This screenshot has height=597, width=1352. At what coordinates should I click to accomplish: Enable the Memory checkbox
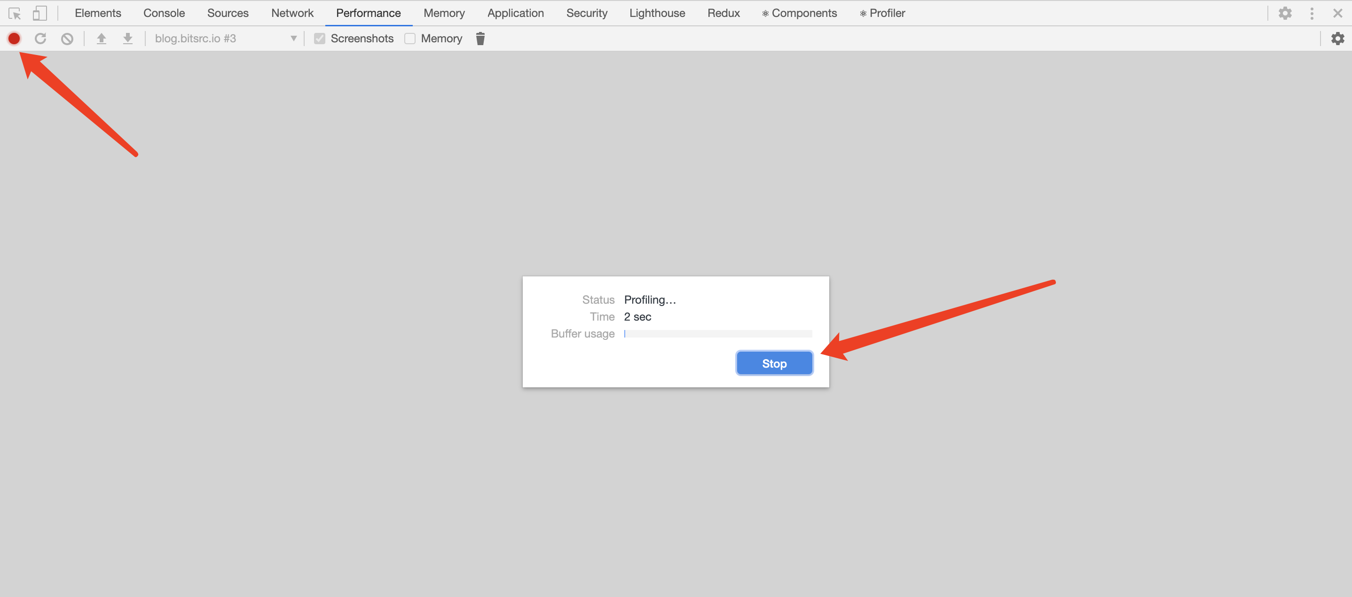tap(410, 38)
